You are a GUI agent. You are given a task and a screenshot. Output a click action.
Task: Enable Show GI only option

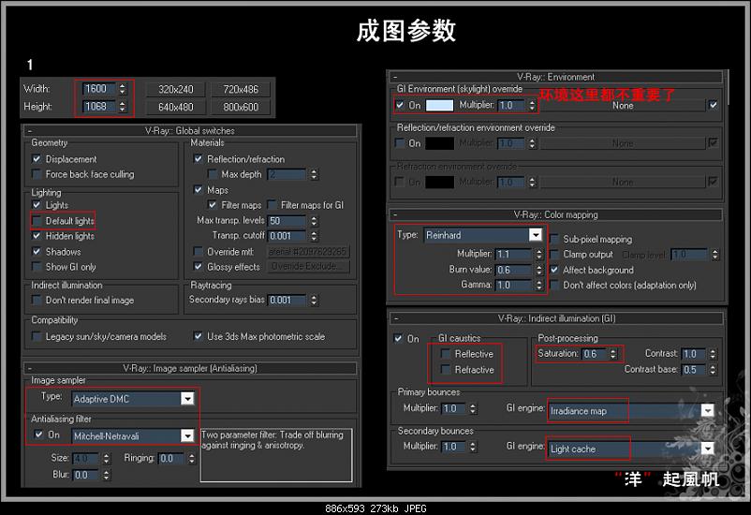point(37,267)
